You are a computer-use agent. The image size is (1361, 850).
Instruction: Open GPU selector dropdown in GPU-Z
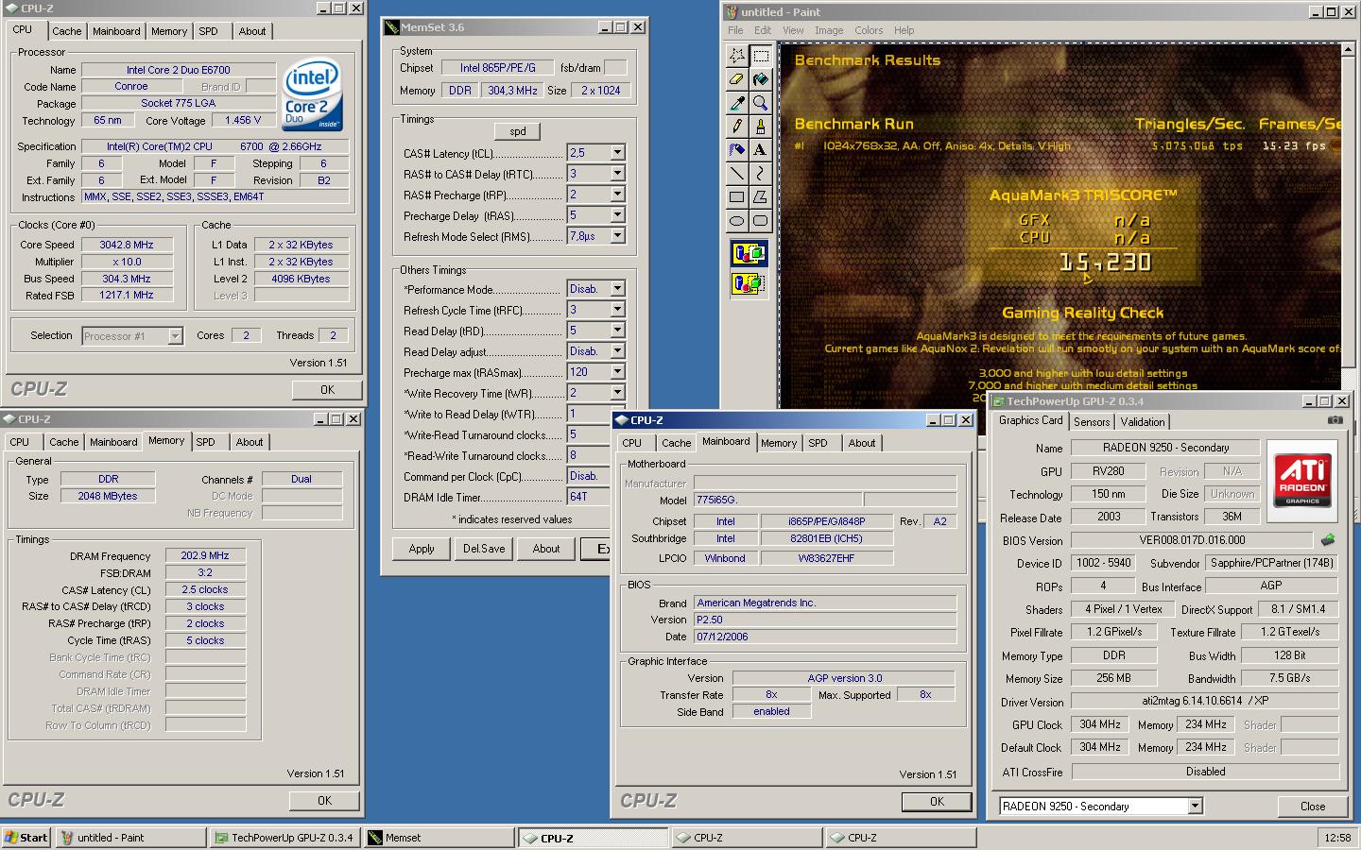click(1196, 806)
